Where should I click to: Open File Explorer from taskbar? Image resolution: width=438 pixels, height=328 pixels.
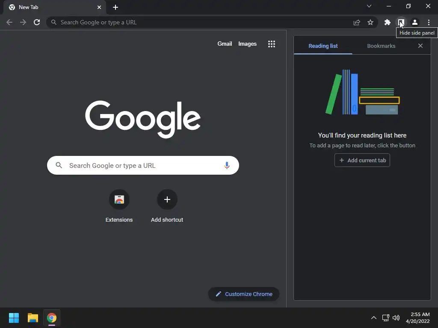(x=33, y=318)
